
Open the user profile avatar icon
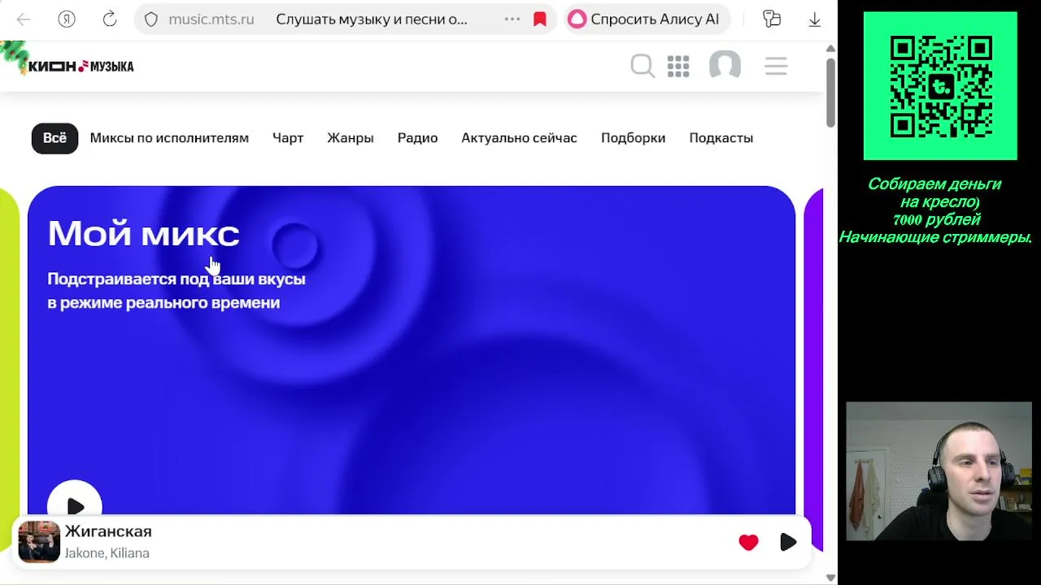725,65
